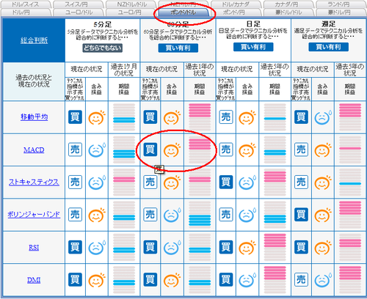This screenshot has height=299, width=367.
Task: Follow the DMI link
Action: coord(34,280)
